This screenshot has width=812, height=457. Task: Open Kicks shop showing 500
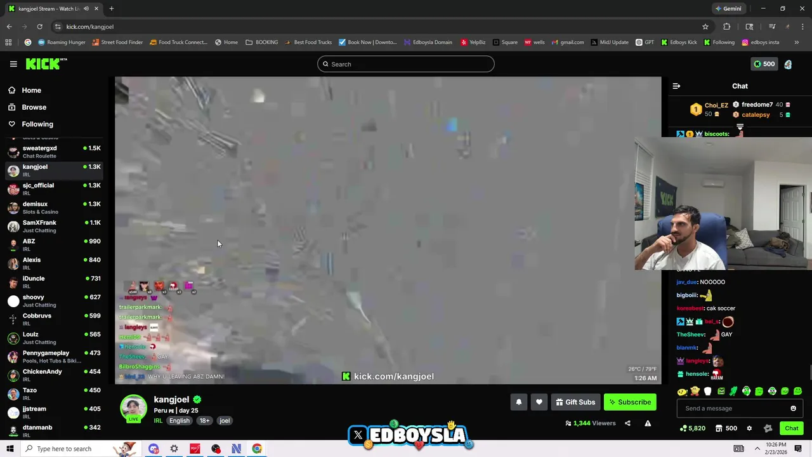point(726,428)
